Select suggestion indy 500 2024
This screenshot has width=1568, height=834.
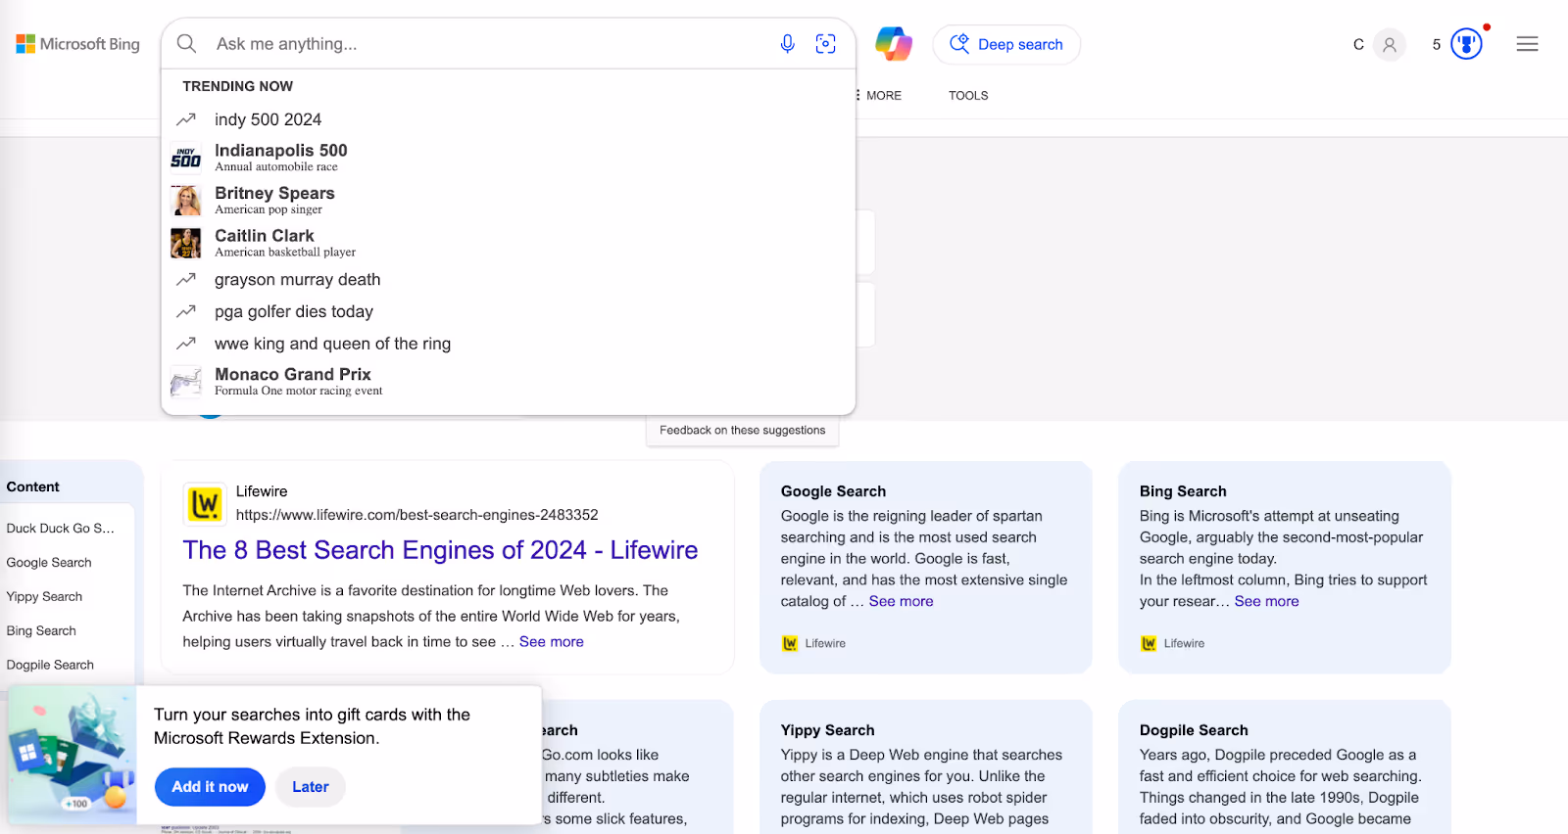[x=508, y=119]
